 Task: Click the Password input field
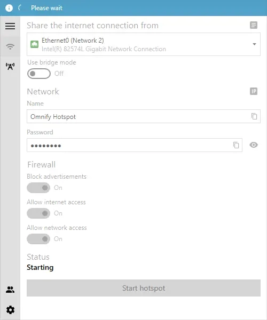point(135,145)
